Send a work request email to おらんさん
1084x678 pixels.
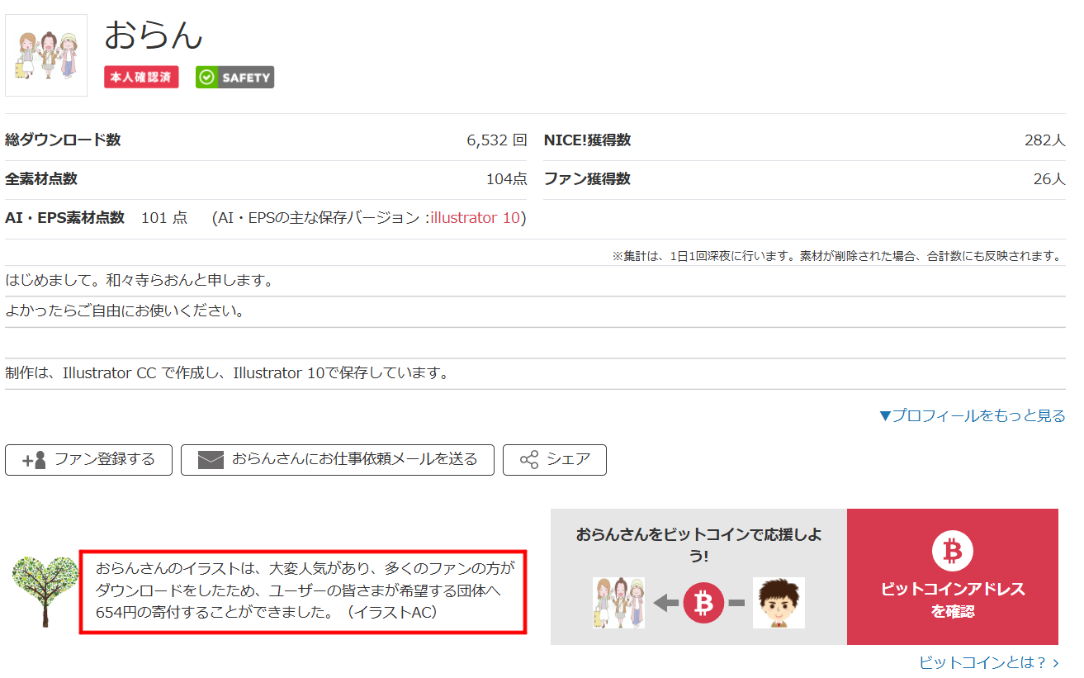[x=338, y=460]
